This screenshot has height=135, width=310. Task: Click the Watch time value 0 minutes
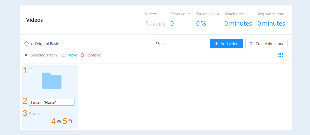[238, 24]
